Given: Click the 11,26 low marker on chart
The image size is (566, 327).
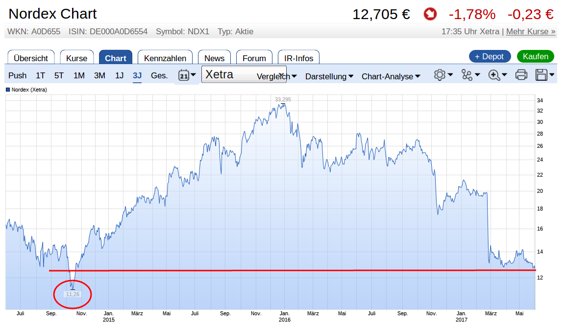Looking at the screenshot, I should click(x=73, y=294).
